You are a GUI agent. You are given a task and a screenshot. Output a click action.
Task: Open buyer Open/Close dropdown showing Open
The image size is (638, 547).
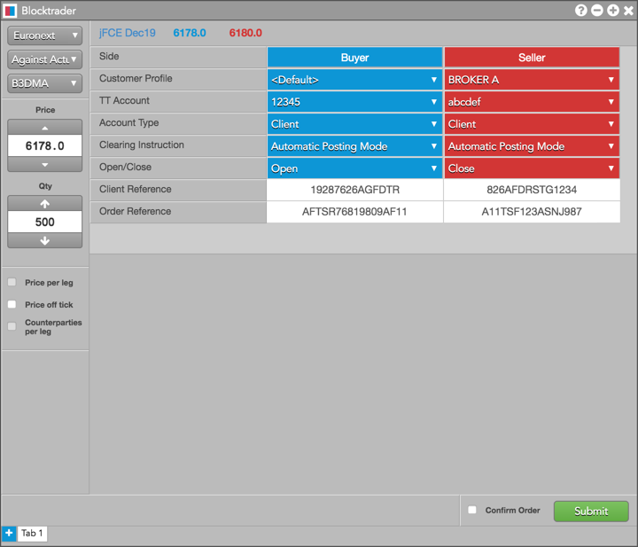(x=354, y=168)
